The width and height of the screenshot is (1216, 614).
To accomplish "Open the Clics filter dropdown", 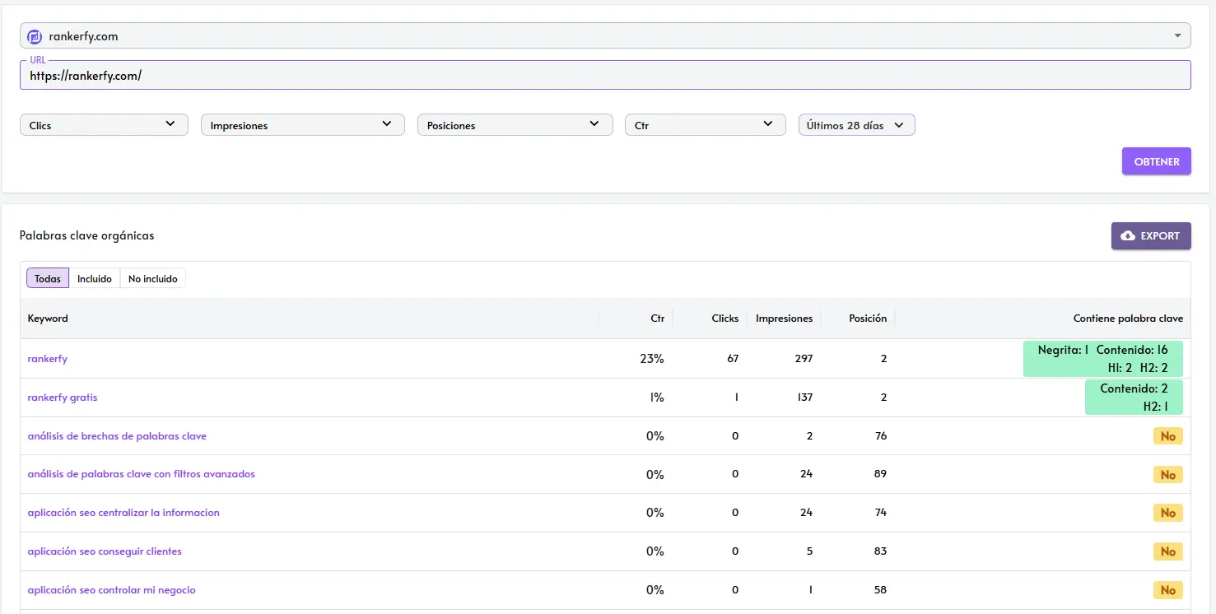I will pos(104,125).
